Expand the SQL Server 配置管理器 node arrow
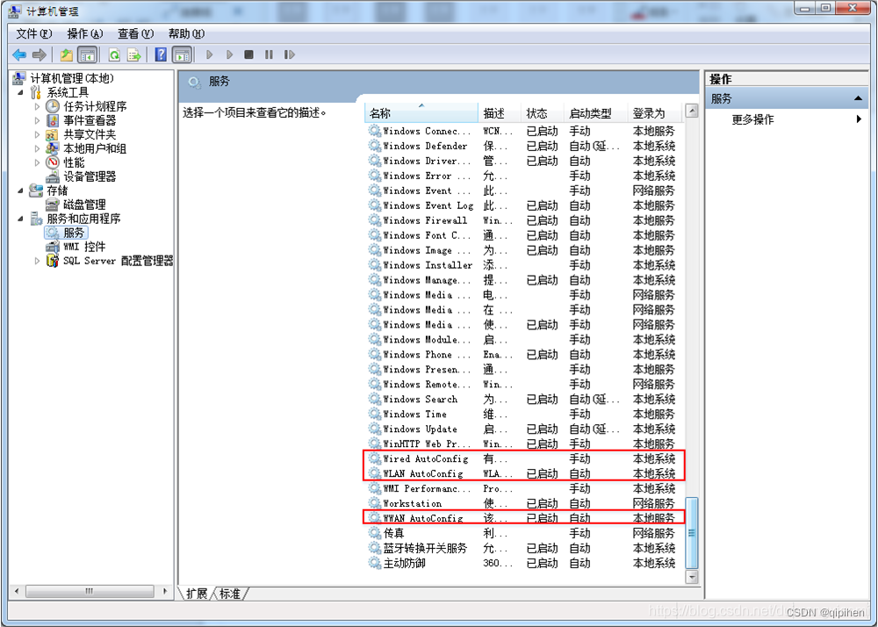 (x=38, y=261)
